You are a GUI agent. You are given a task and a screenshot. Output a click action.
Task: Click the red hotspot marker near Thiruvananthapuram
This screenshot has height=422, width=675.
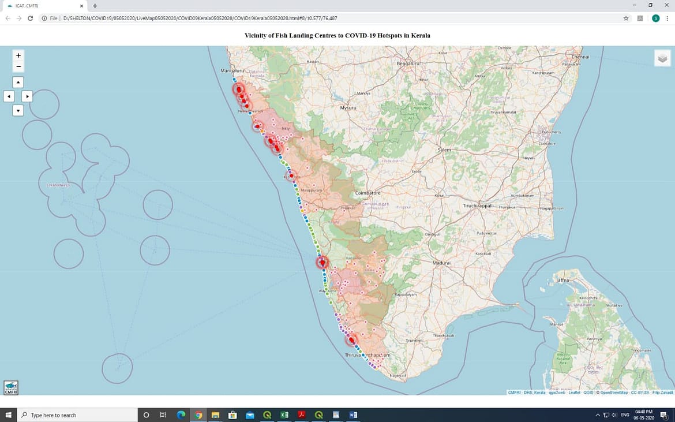351,341
